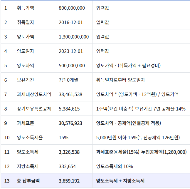The image size is (190, 189).
Task: Select the bold 양도소득세 label in row 11
Action: [x=28, y=152]
